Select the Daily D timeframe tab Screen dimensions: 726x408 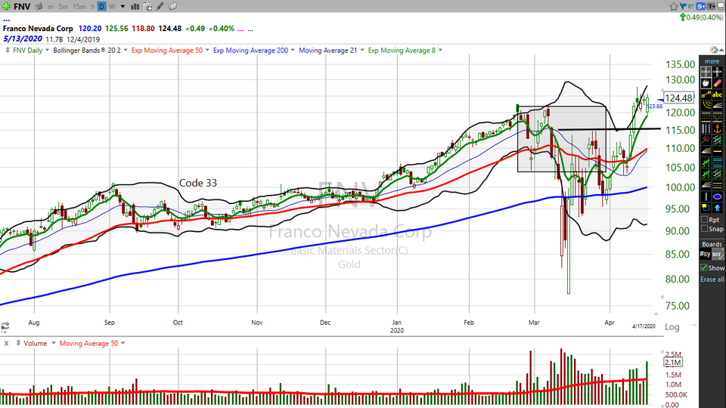coord(101,7)
